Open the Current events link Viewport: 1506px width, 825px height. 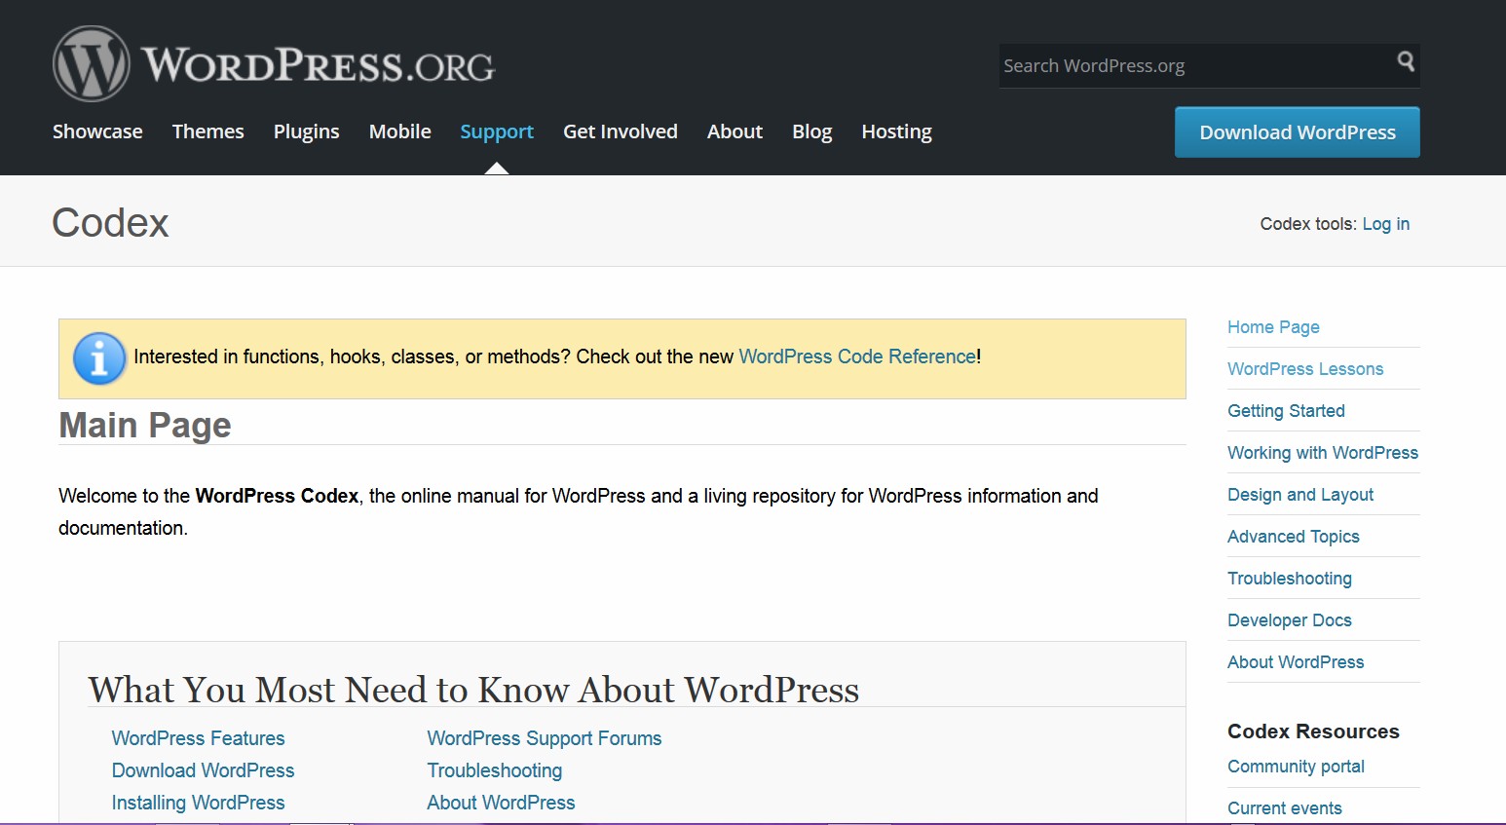1285,808
